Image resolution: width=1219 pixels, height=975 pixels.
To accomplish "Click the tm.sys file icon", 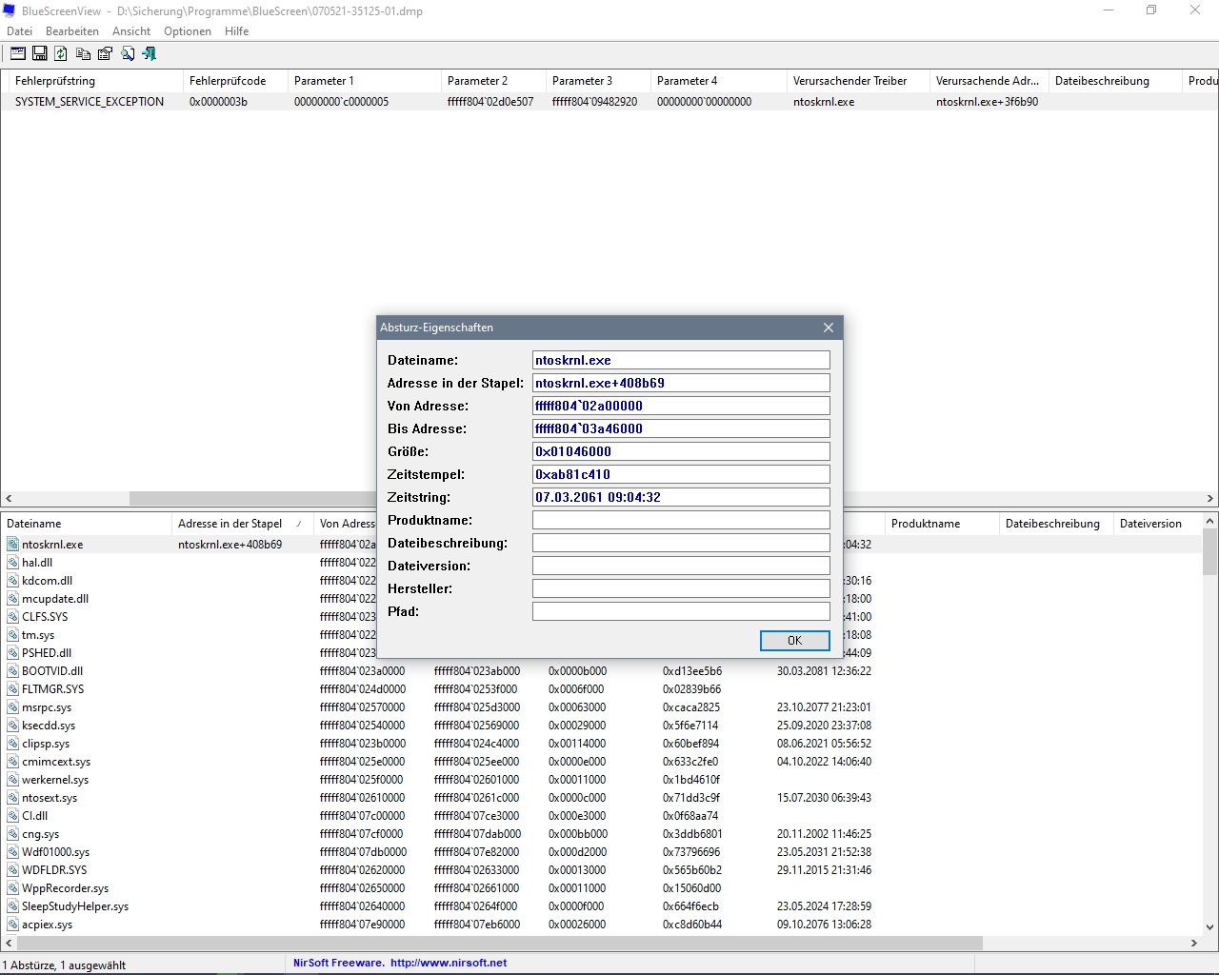I will click(13, 635).
